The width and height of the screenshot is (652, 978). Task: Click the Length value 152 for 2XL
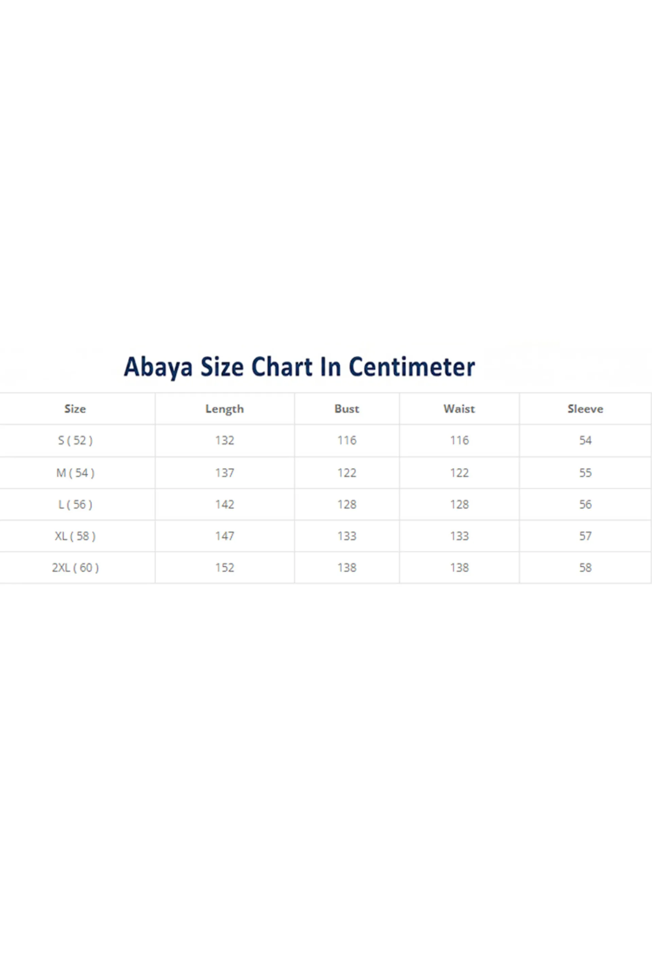point(224,567)
